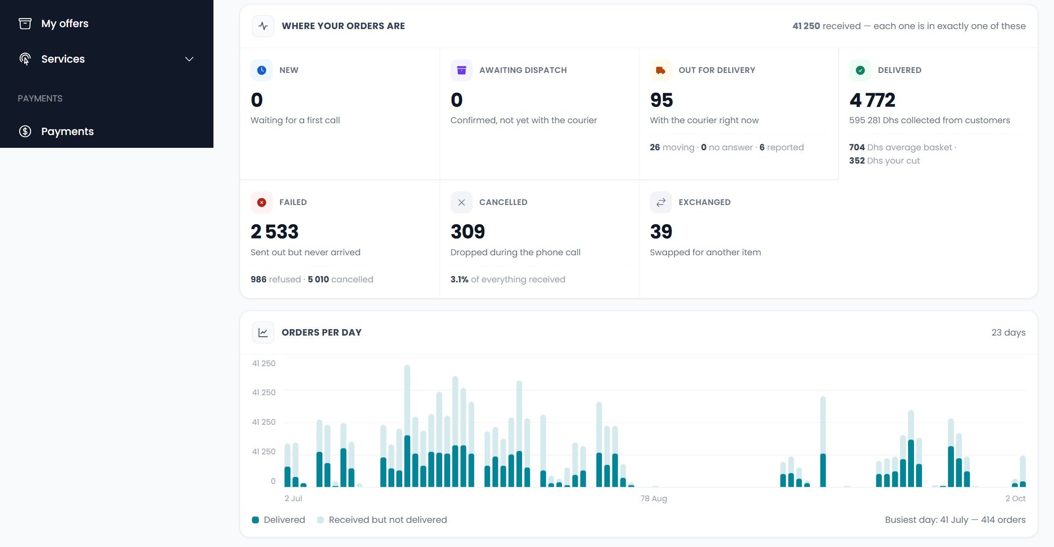The image size is (1054, 547).
Task: Click 'Confirmed, not yet with the courier' text
Action: coord(524,120)
